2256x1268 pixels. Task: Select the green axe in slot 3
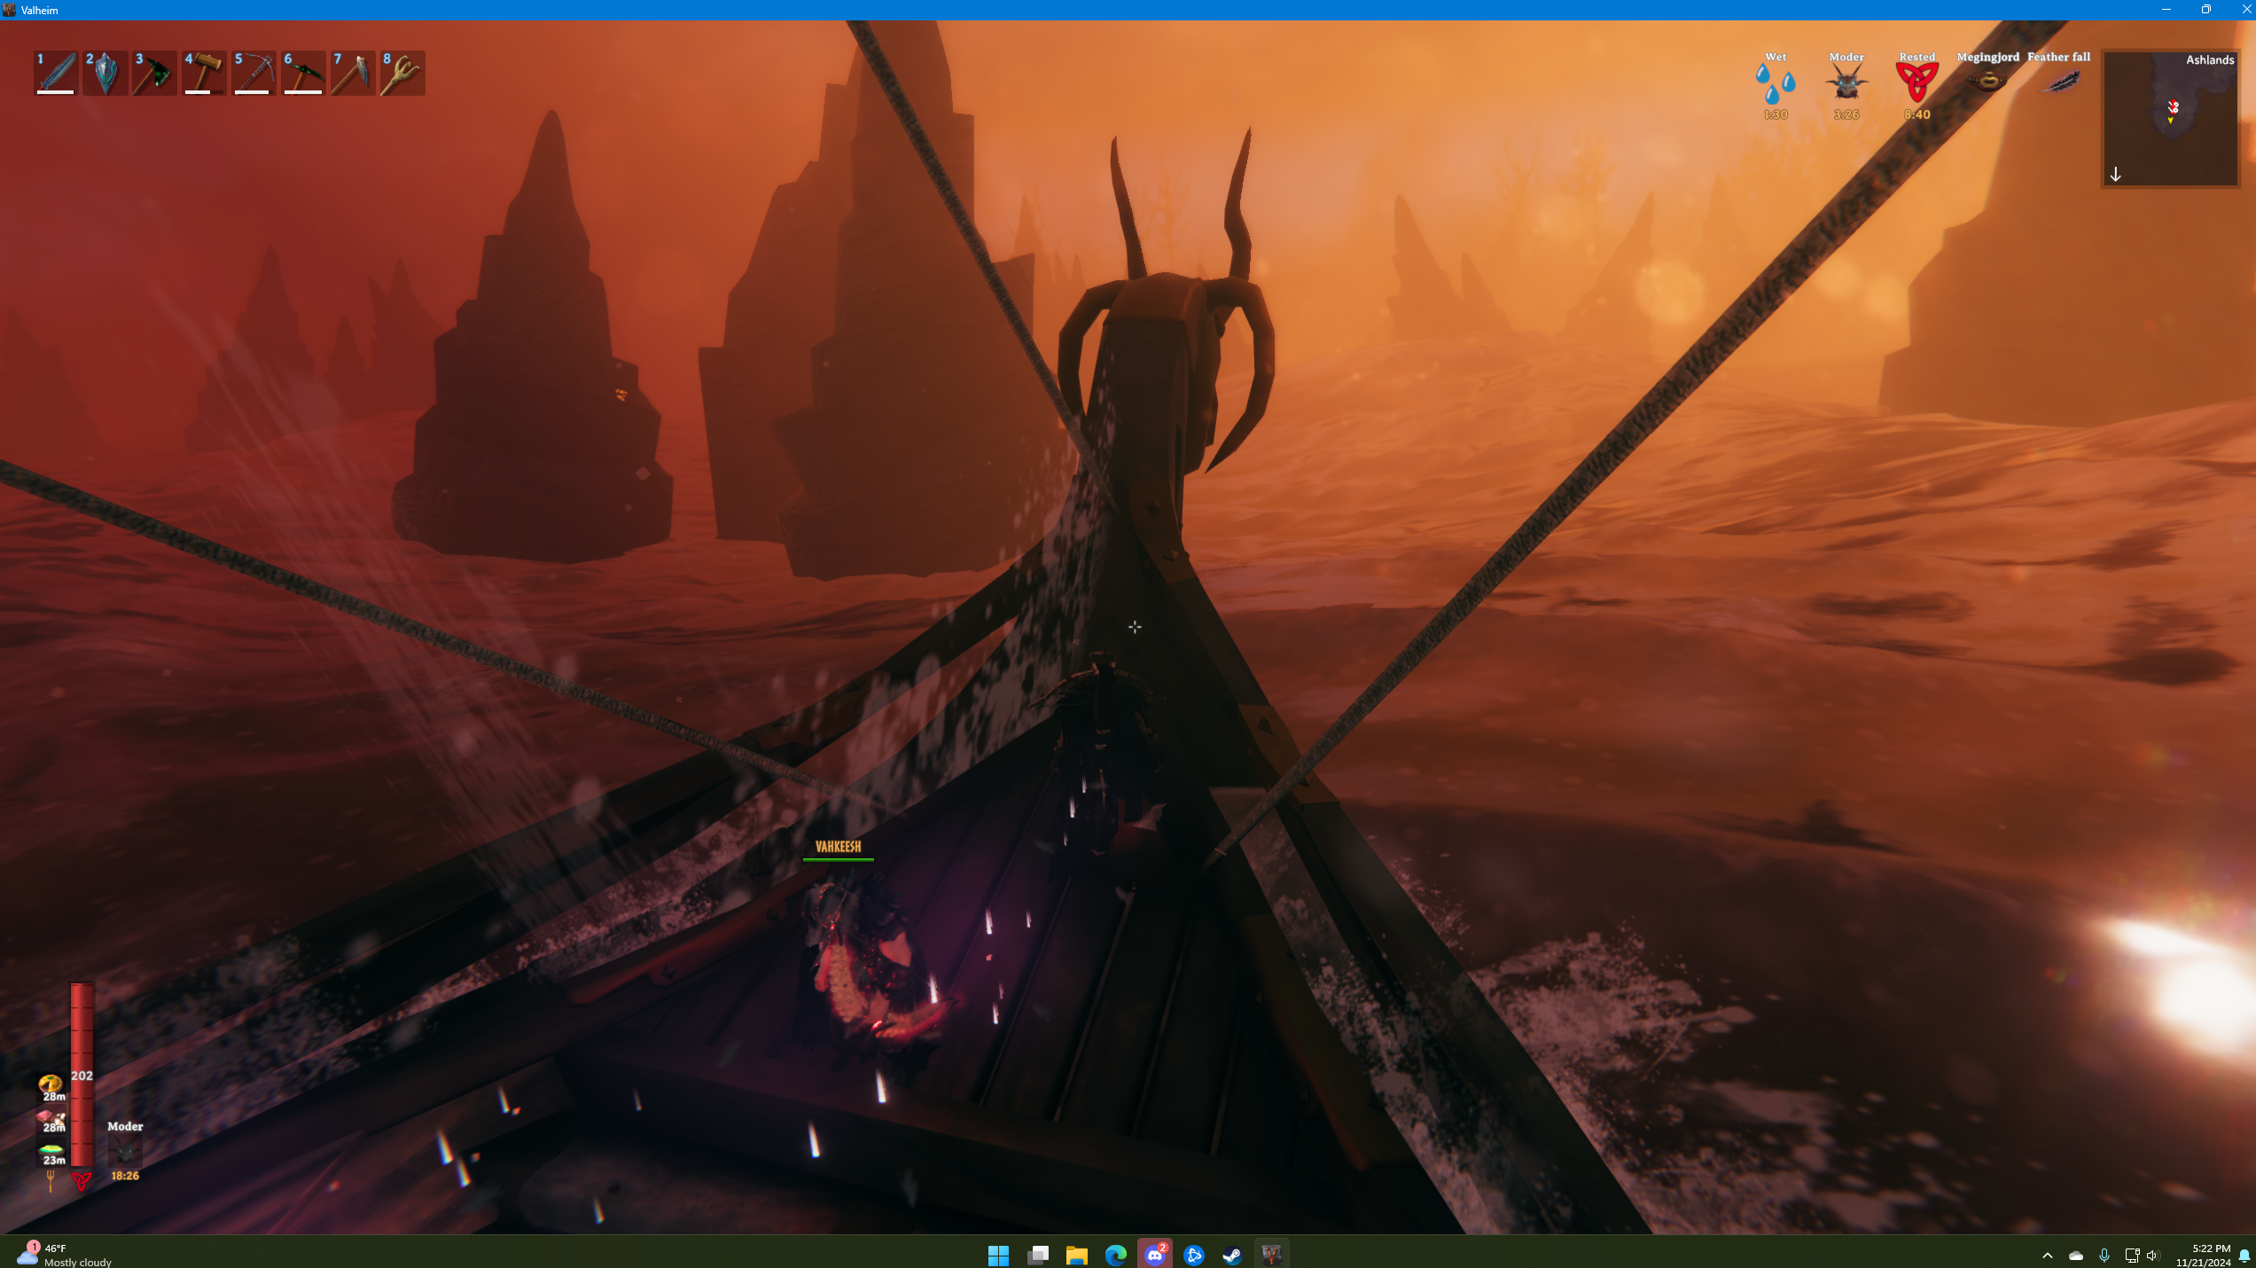(155, 73)
